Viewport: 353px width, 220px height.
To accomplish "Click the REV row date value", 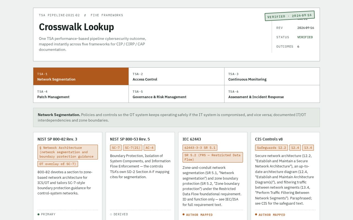I will 306,28.
